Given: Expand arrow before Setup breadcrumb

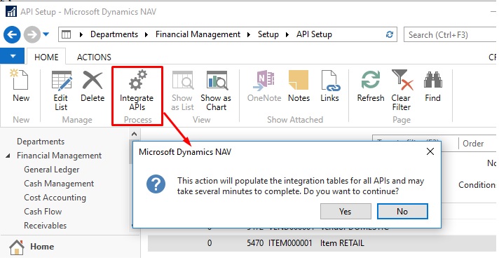Looking at the screenshot, I should pos(249,34).
